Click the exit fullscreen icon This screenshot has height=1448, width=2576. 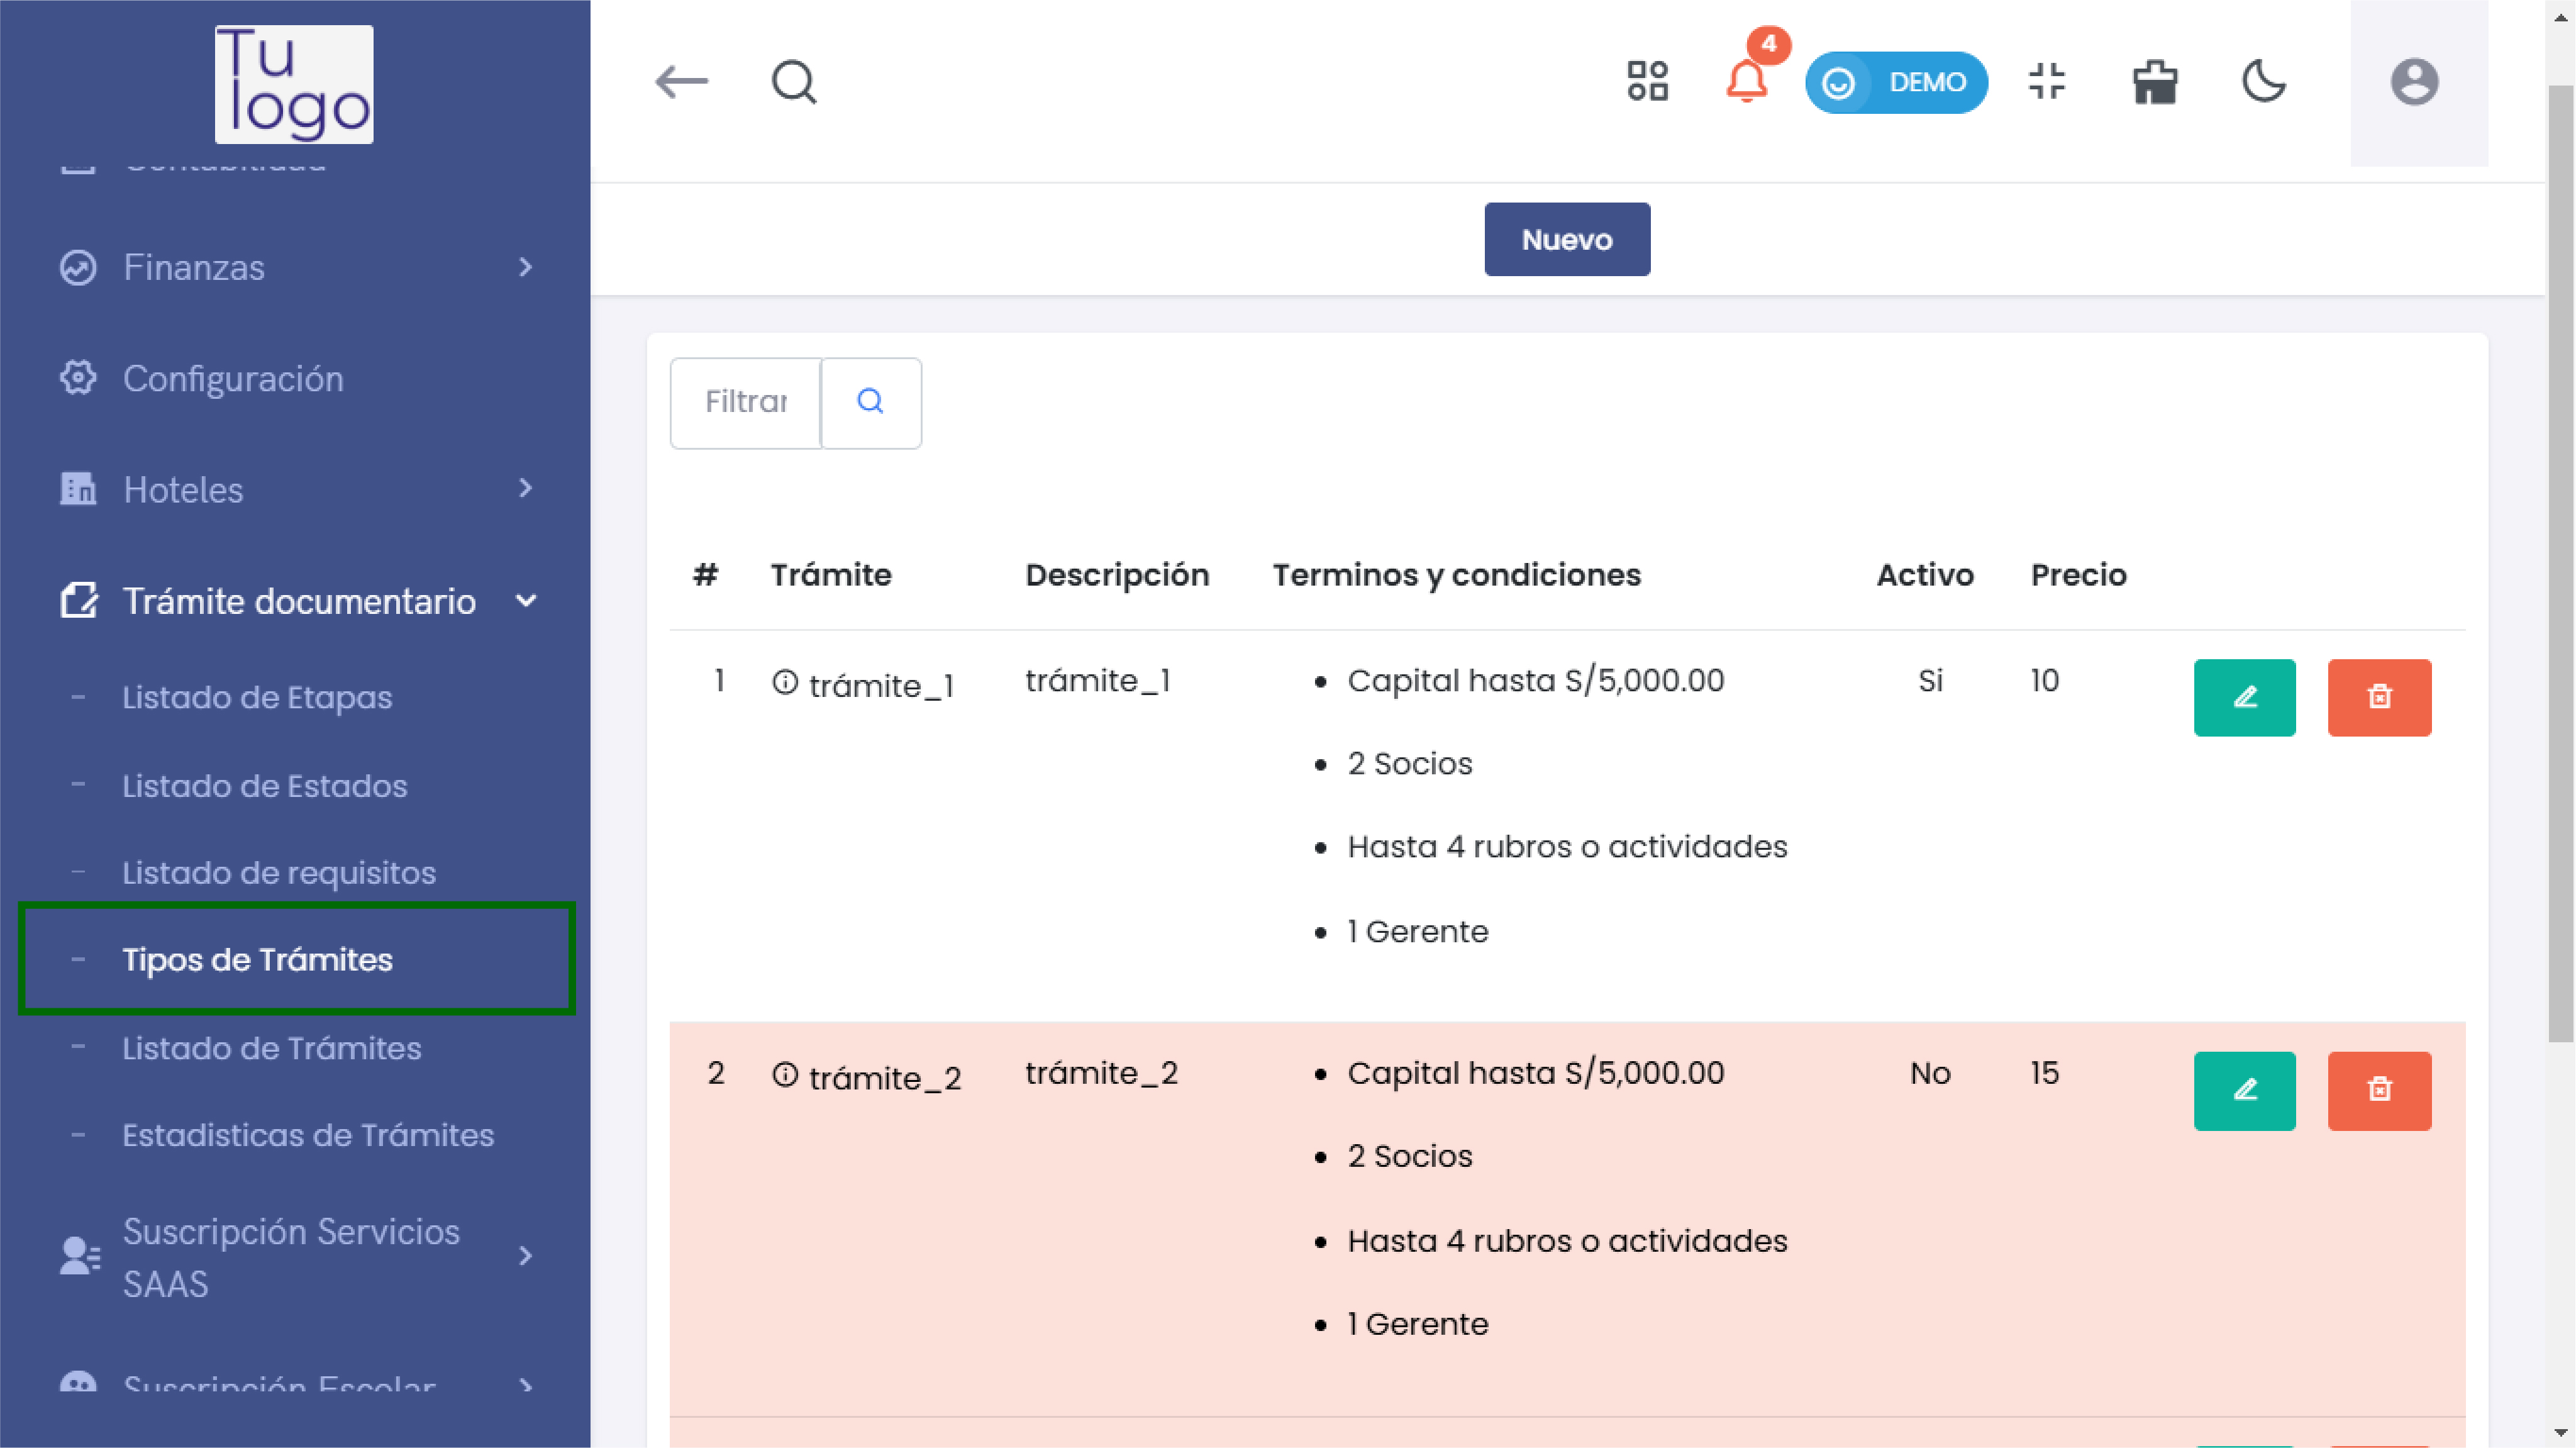[x=2046, y=82]
